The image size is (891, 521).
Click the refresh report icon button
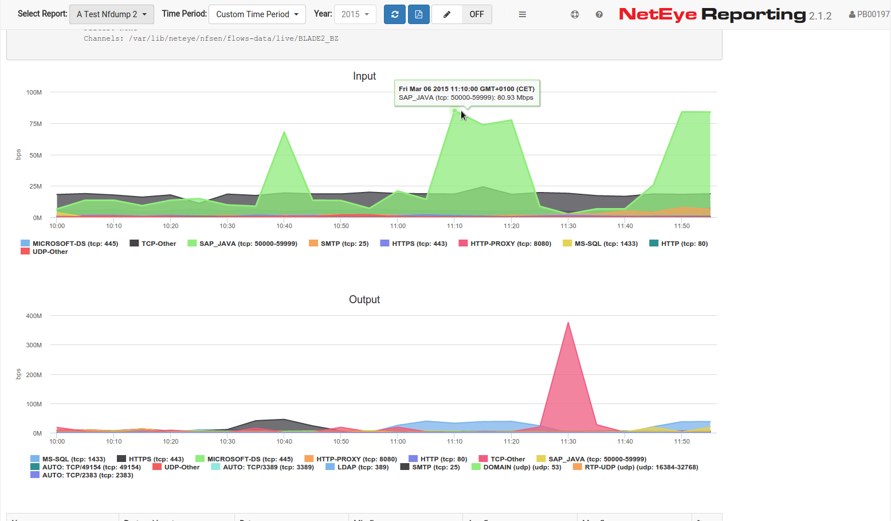tap(395, 14)
